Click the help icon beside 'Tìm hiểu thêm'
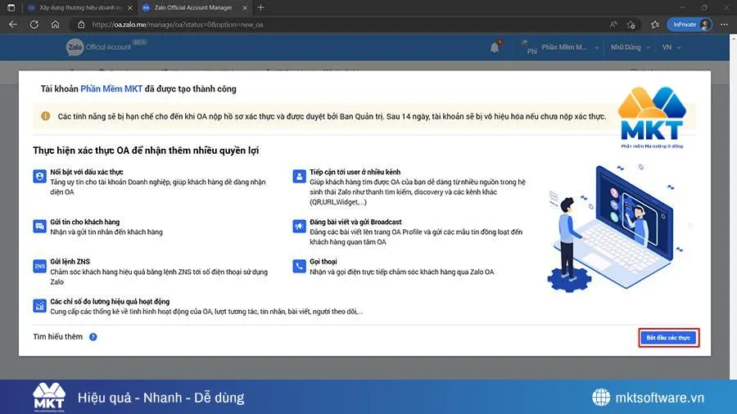The width and height of the screenshot is (737, 414). 93,337
